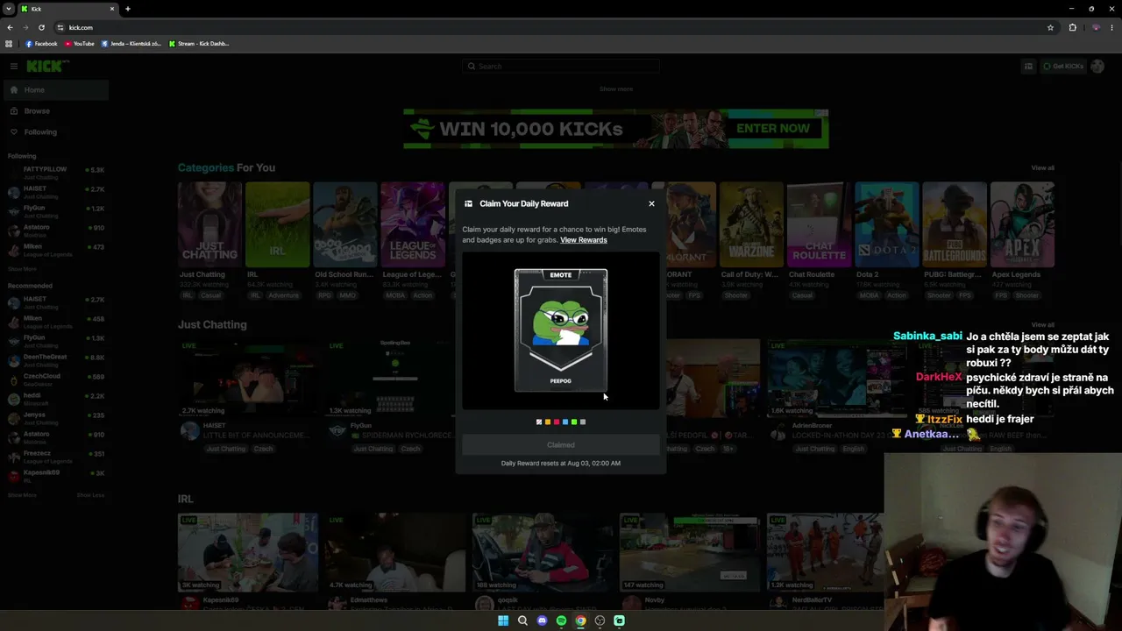Open Windows taskbar search
This screenshot has width=1122, height=631.
pyautogui.click(x=522, y=620)
